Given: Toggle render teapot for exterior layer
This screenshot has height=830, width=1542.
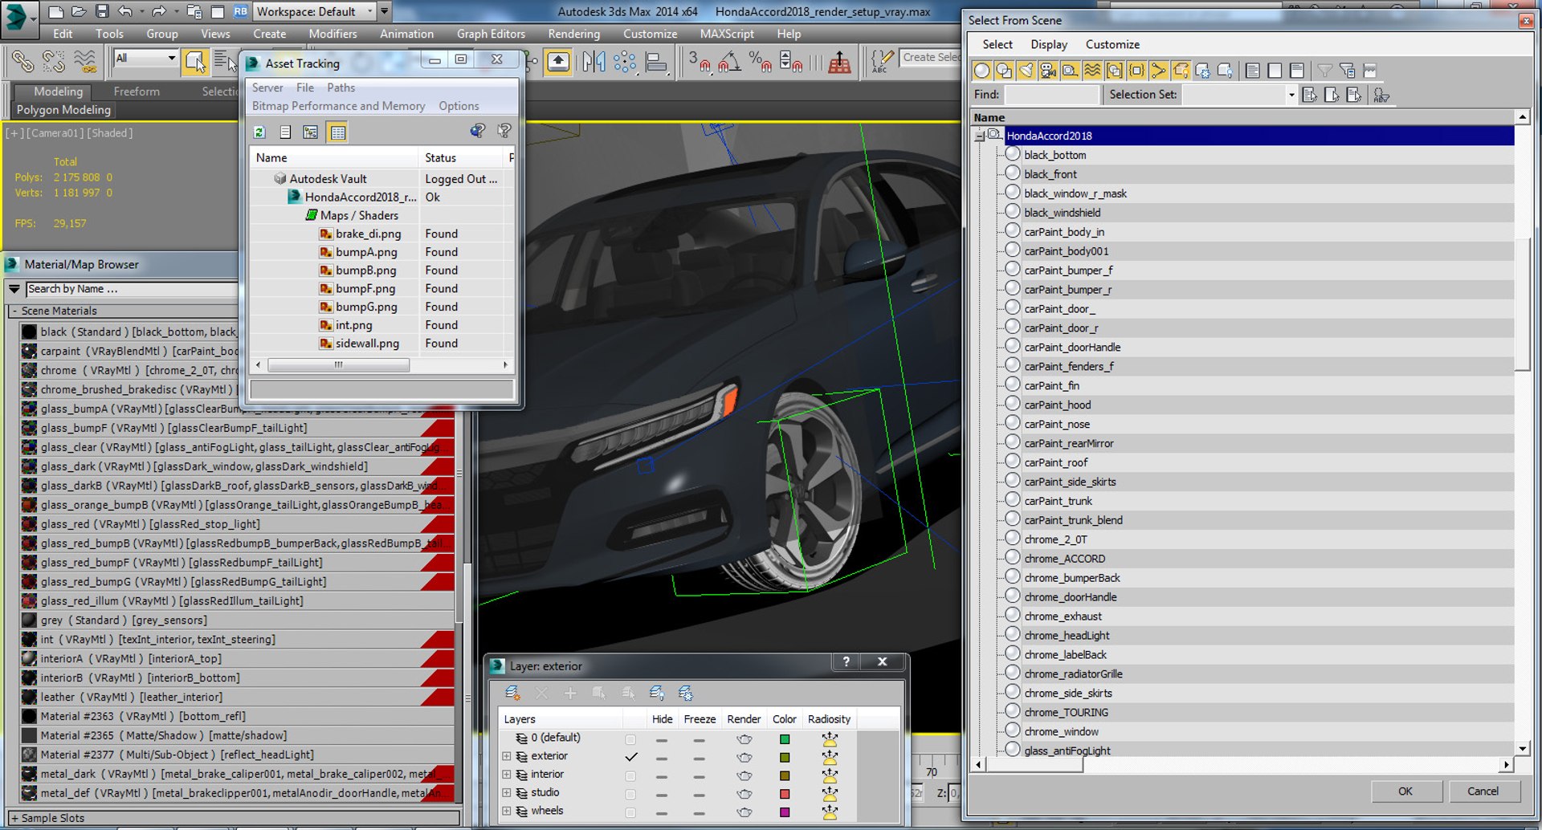Looking at the screenshot, I should [x=744, y=757].
